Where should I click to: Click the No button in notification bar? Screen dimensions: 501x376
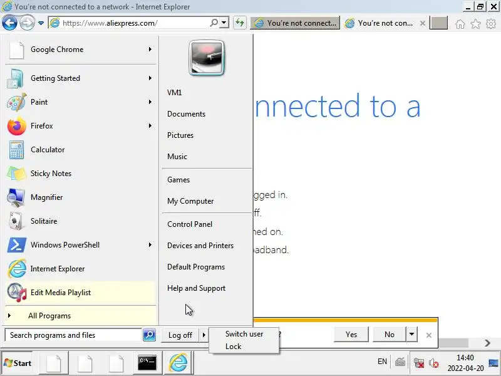[389, 335]
